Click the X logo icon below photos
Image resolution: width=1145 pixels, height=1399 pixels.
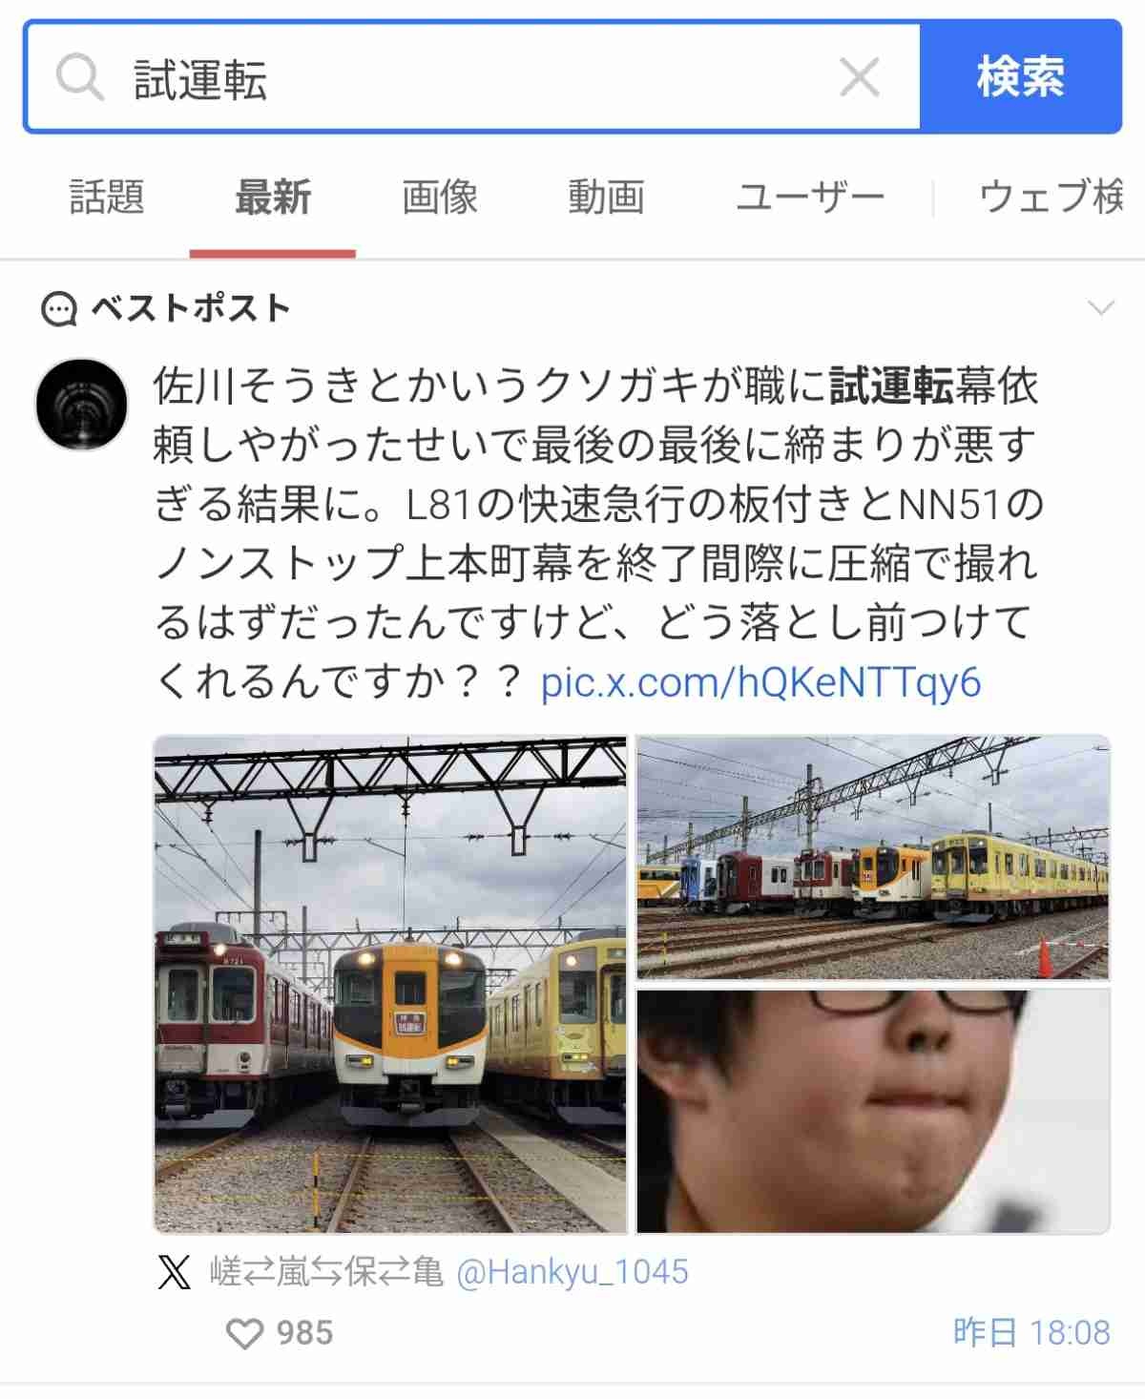(175, 1272)
